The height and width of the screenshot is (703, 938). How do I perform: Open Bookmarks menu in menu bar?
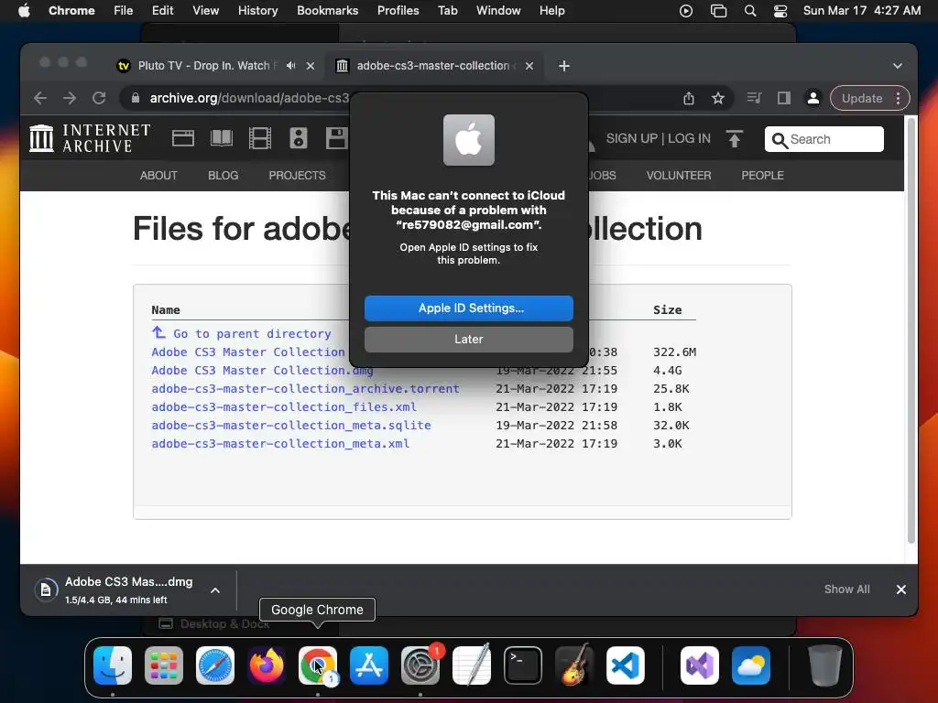327,11
